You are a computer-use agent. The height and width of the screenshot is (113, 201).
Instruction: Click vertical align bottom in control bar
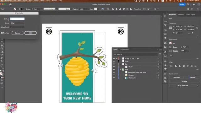[131, 9]
